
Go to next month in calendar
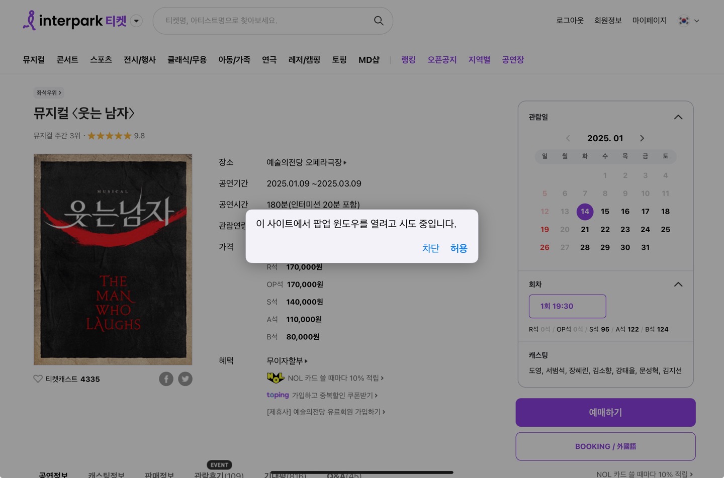point(642,138)
